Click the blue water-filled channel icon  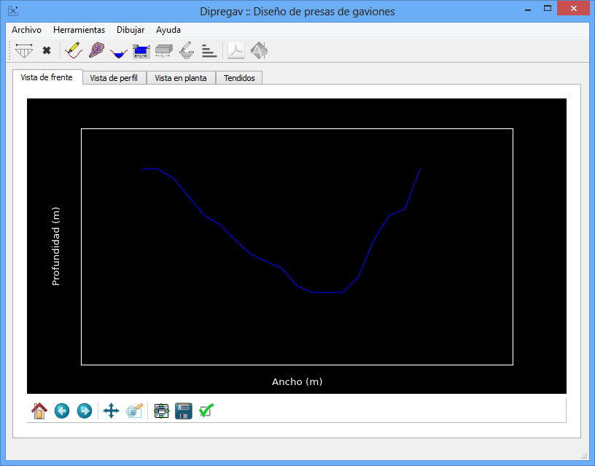(x=119, y=52)
